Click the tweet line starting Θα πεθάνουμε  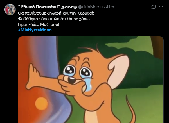click(56, 13)
